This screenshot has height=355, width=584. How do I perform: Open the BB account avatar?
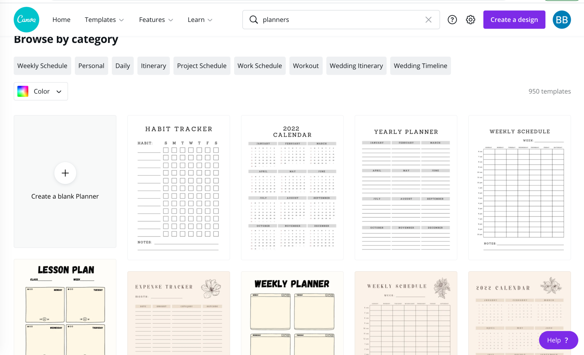[561, 20]
